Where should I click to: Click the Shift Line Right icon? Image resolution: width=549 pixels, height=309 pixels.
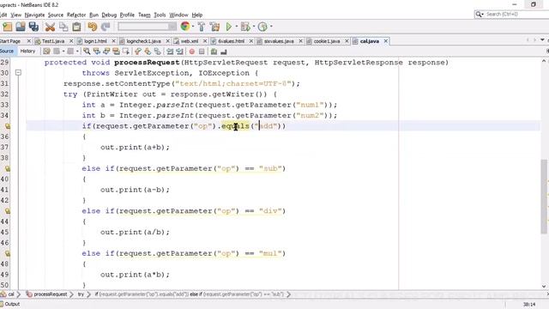tap(179, 51)
